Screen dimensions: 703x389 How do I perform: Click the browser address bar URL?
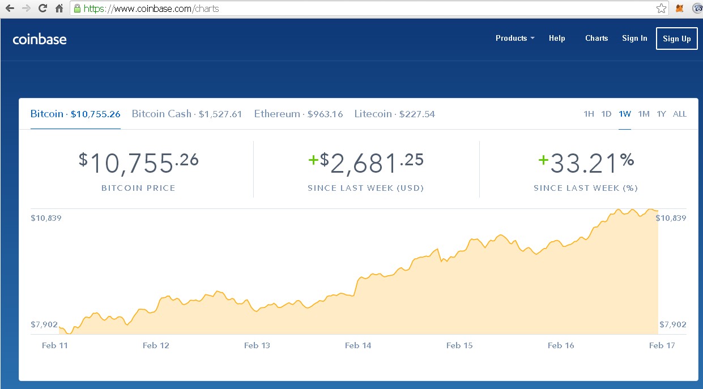tap(340, 8)
